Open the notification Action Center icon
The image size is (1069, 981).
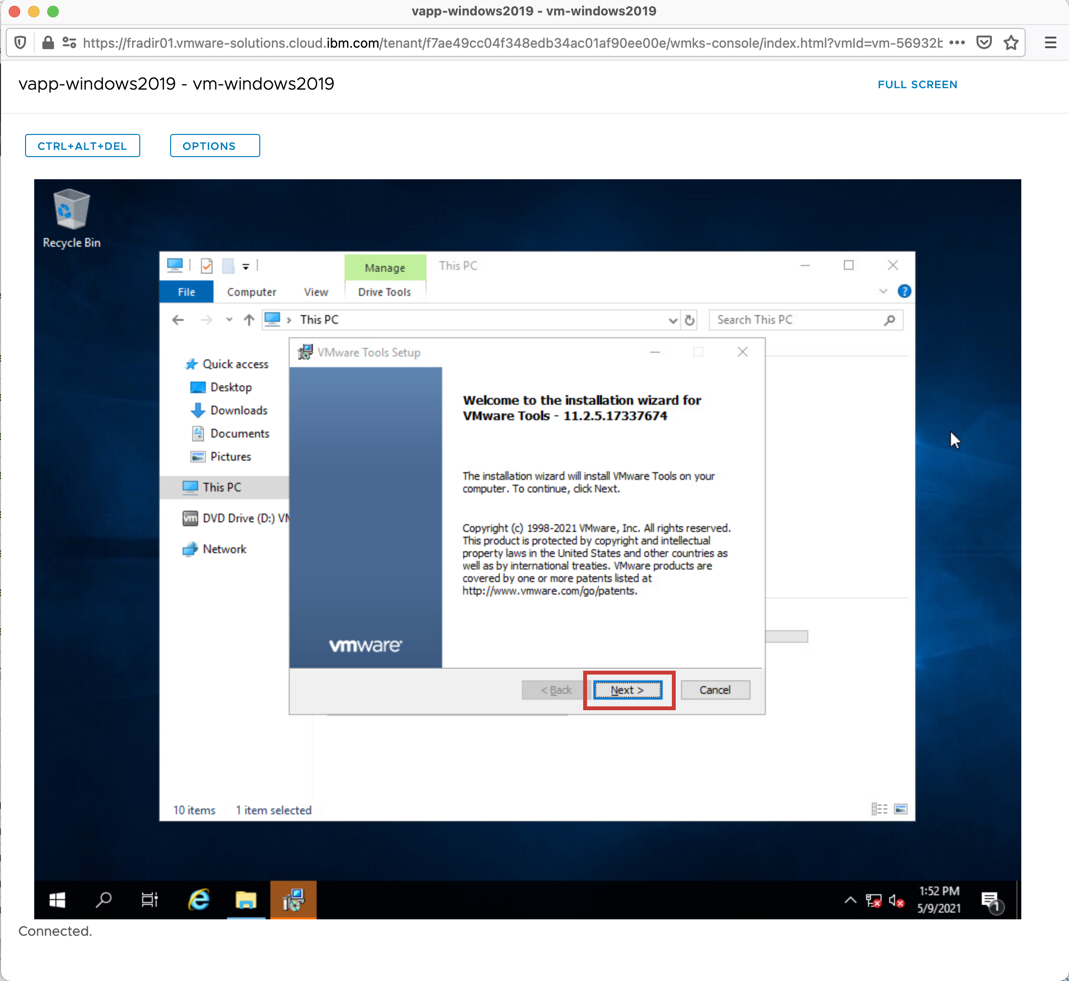(x=990, y=901)
